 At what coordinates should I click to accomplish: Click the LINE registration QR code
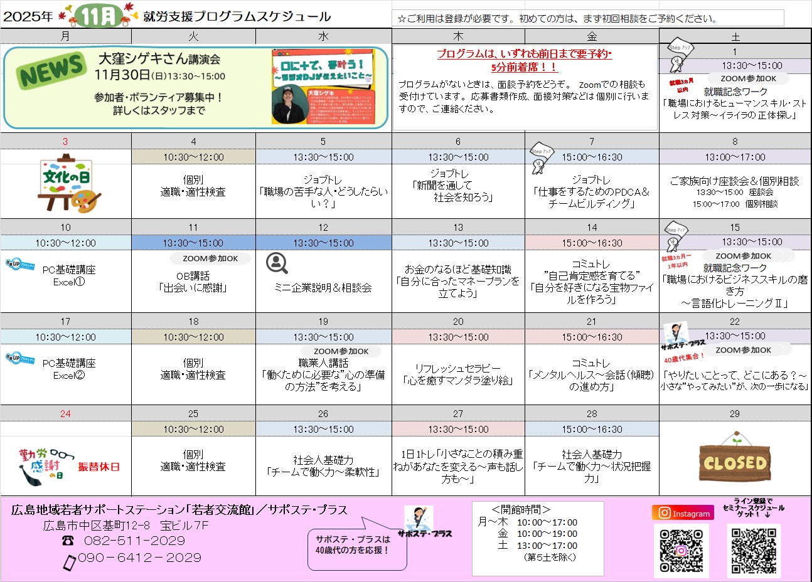(x=753, y=550)
